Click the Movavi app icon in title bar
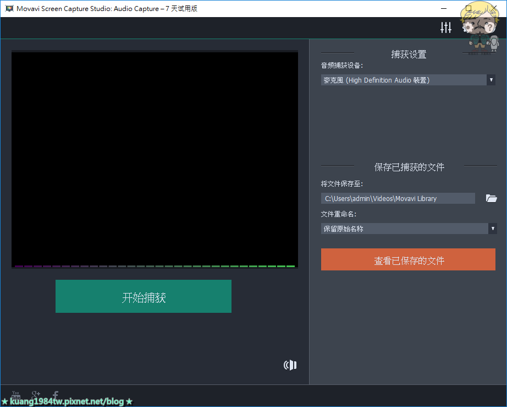The image size is (507, 407). pyautogui.click(x=9, y=8)
